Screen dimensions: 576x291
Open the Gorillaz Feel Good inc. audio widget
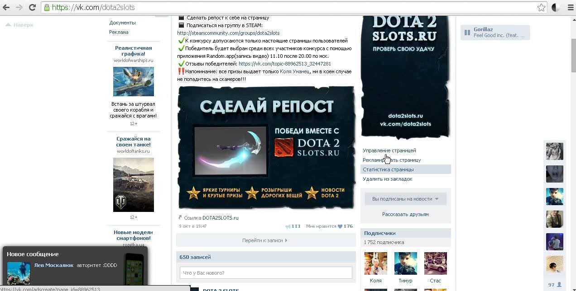coord(495,32)
